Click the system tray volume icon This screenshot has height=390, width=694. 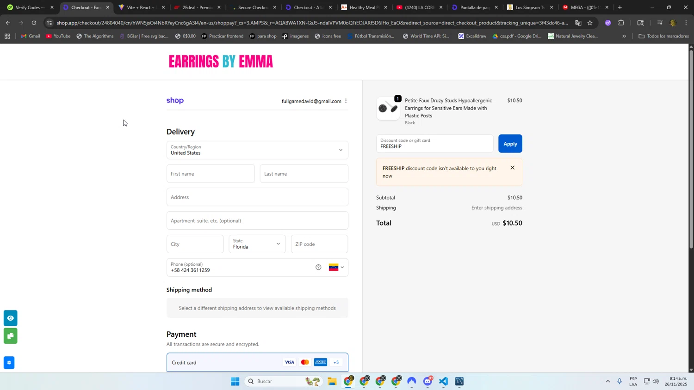[656, 381]
